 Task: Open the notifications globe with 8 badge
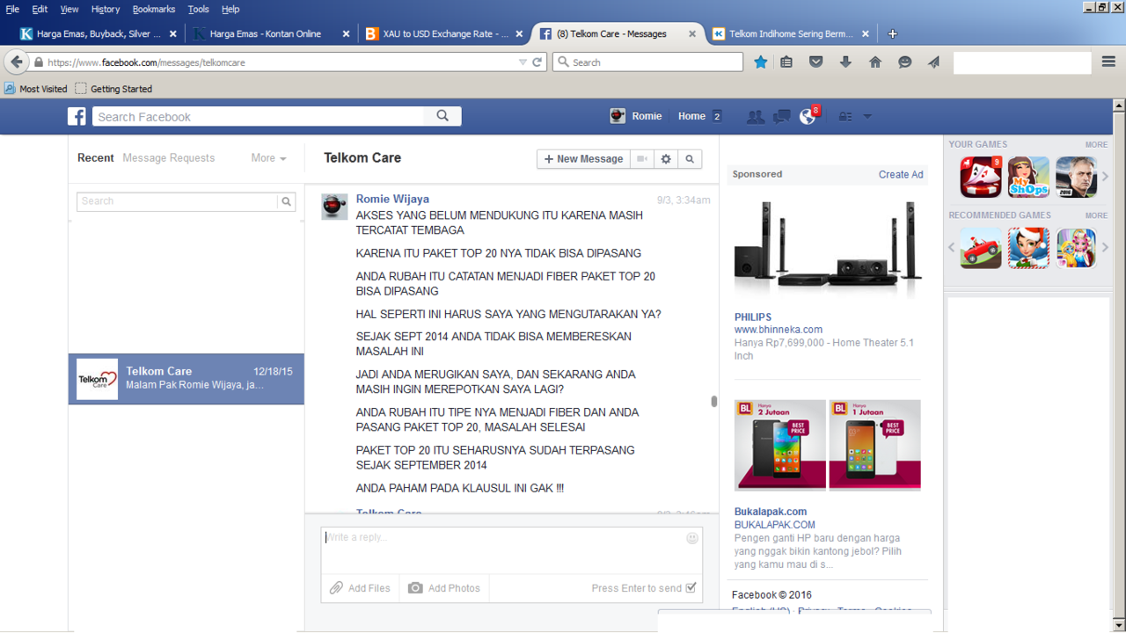808,117
